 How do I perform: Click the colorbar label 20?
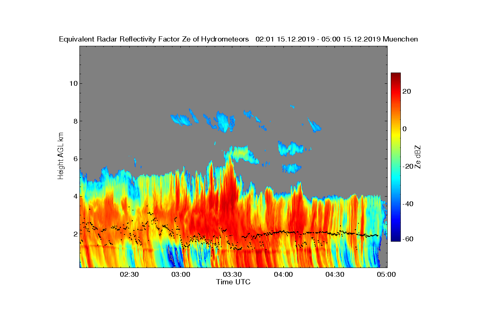point(407,91)
